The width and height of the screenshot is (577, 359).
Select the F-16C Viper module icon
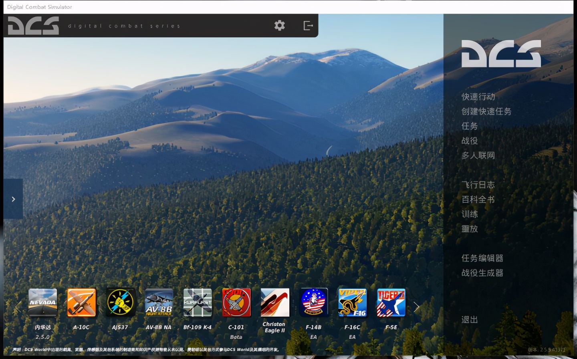[352, 303]
